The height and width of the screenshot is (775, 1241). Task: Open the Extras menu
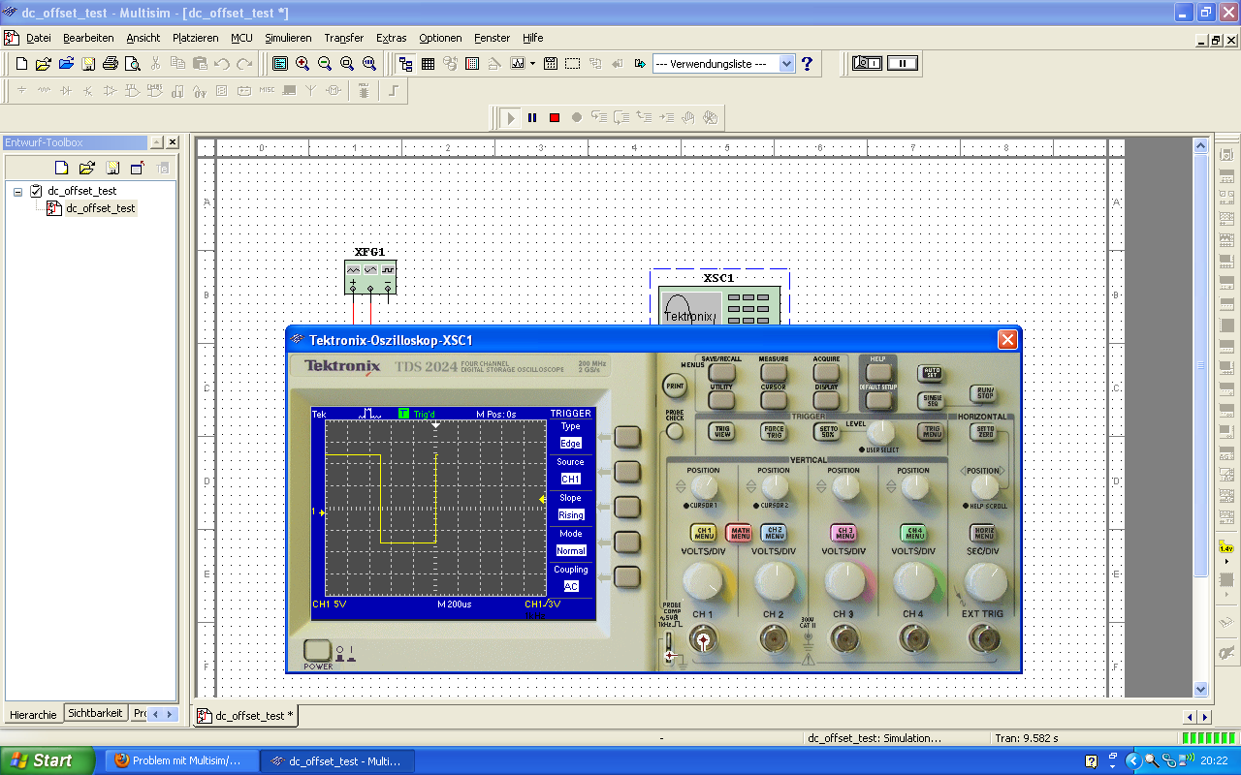point(391,38)
